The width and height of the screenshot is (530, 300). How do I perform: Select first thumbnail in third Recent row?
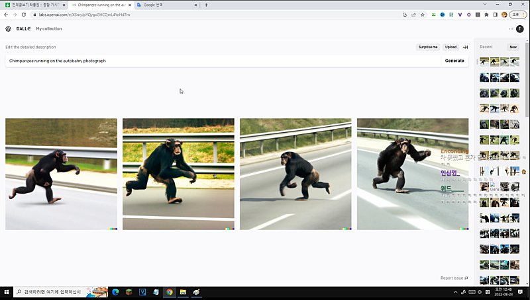tap(484, 93)
